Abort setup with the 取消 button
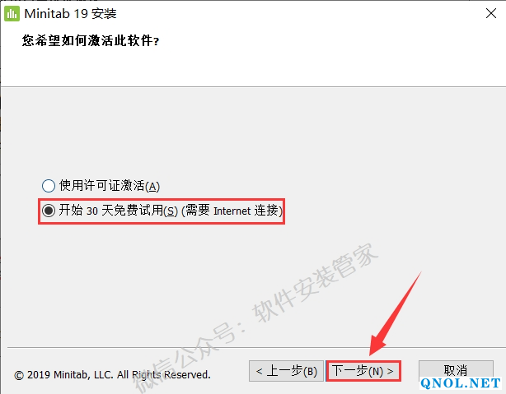This screenshot has height=394, width=506. pyautogui.click(x=456, y=370)
